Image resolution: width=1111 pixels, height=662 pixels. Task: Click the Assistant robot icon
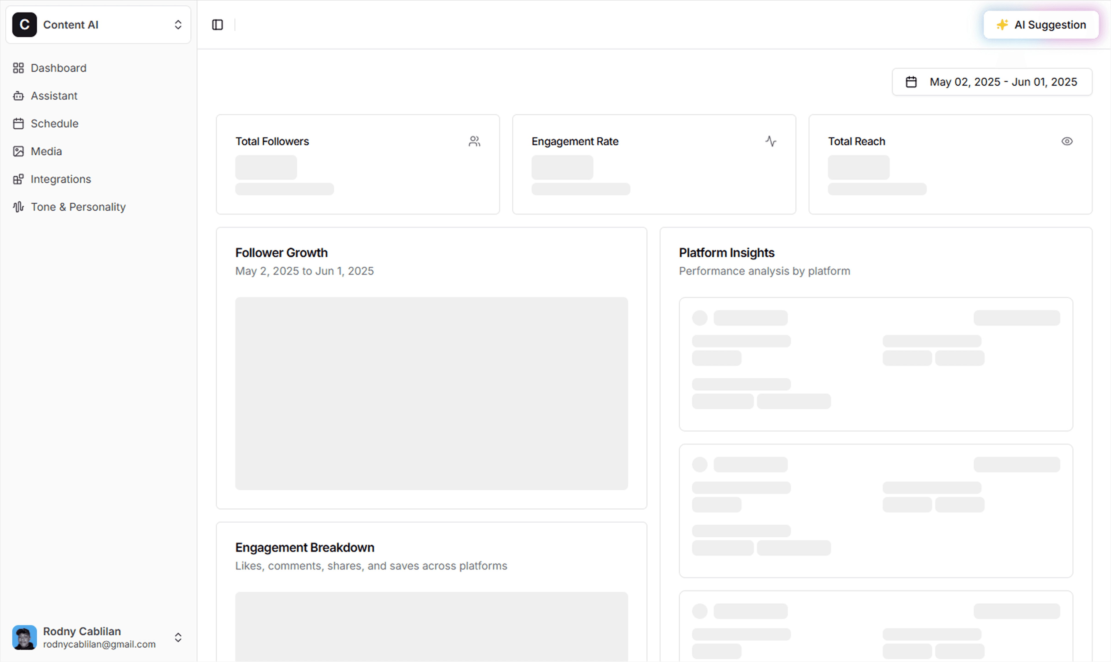pos(18,96)
